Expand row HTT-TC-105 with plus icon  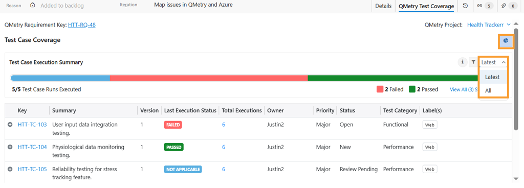(x=10, y=169)
